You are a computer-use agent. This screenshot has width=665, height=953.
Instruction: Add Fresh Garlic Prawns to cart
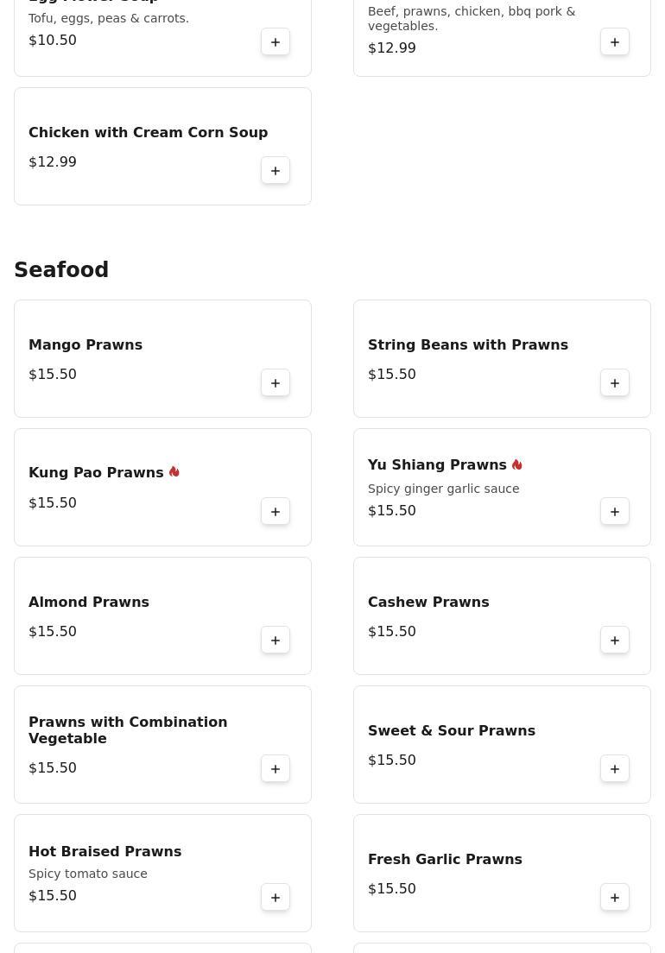pos(615,898)
